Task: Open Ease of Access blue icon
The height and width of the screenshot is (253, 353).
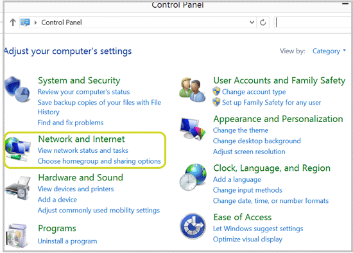Action: pos(193,226)
